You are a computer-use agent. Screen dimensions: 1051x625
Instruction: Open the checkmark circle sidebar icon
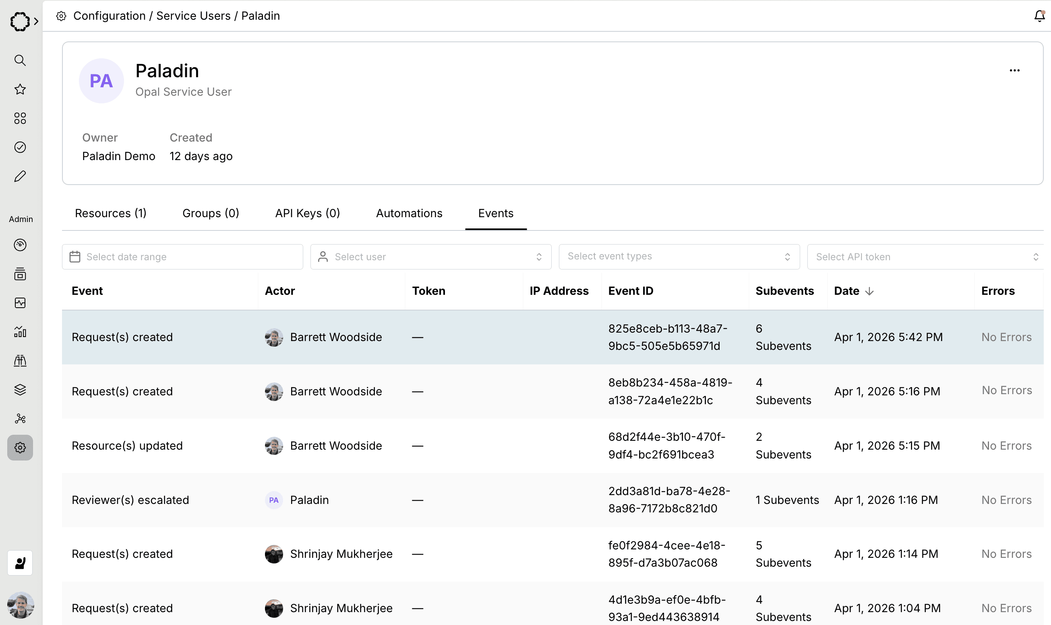[20, 147]
